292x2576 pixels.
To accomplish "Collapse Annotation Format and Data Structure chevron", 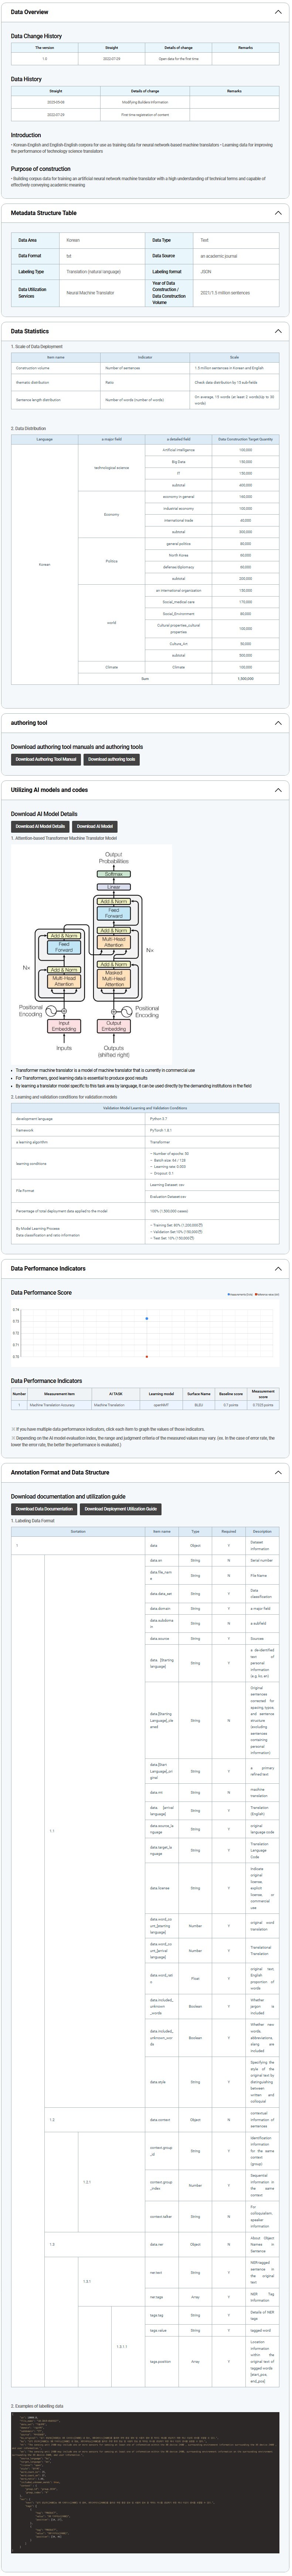I will pos(278,1472).
